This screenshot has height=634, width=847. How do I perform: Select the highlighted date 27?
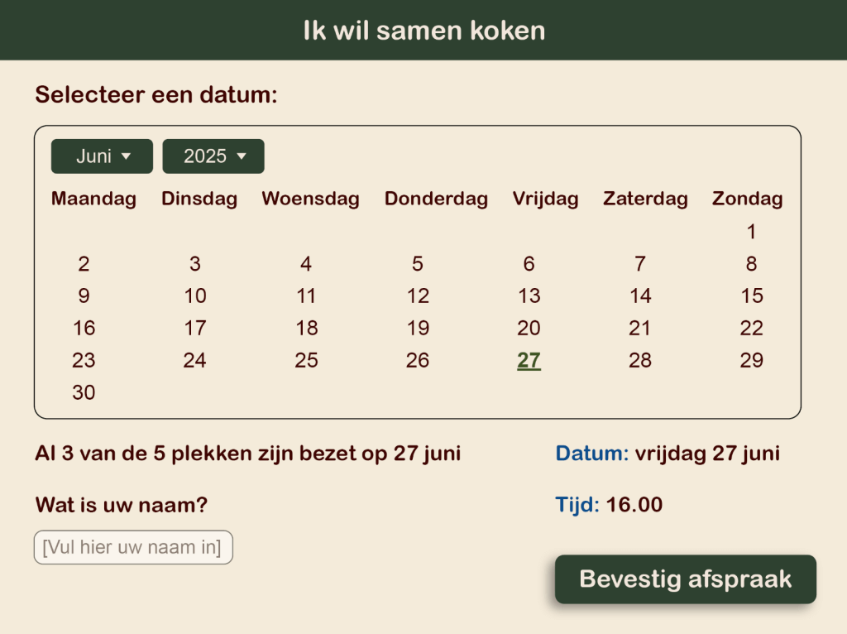(529, 361)
